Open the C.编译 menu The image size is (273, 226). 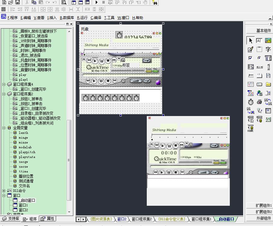point(96,18)
